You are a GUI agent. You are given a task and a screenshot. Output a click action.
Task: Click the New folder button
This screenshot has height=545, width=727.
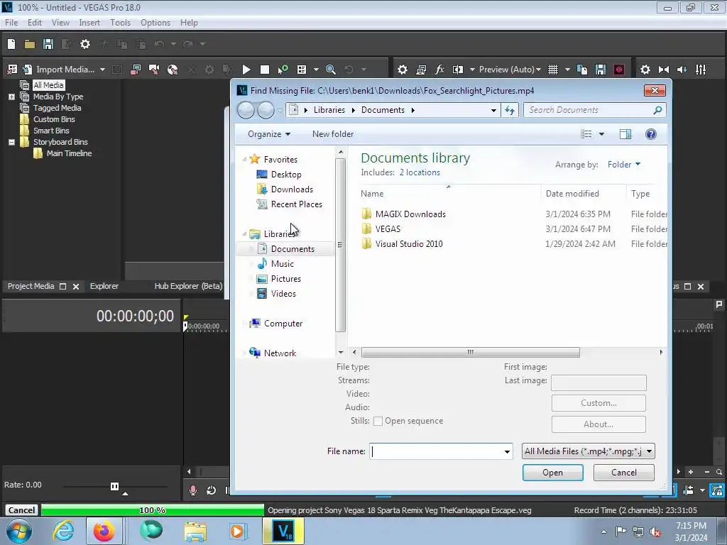click(x=333, y=134)
